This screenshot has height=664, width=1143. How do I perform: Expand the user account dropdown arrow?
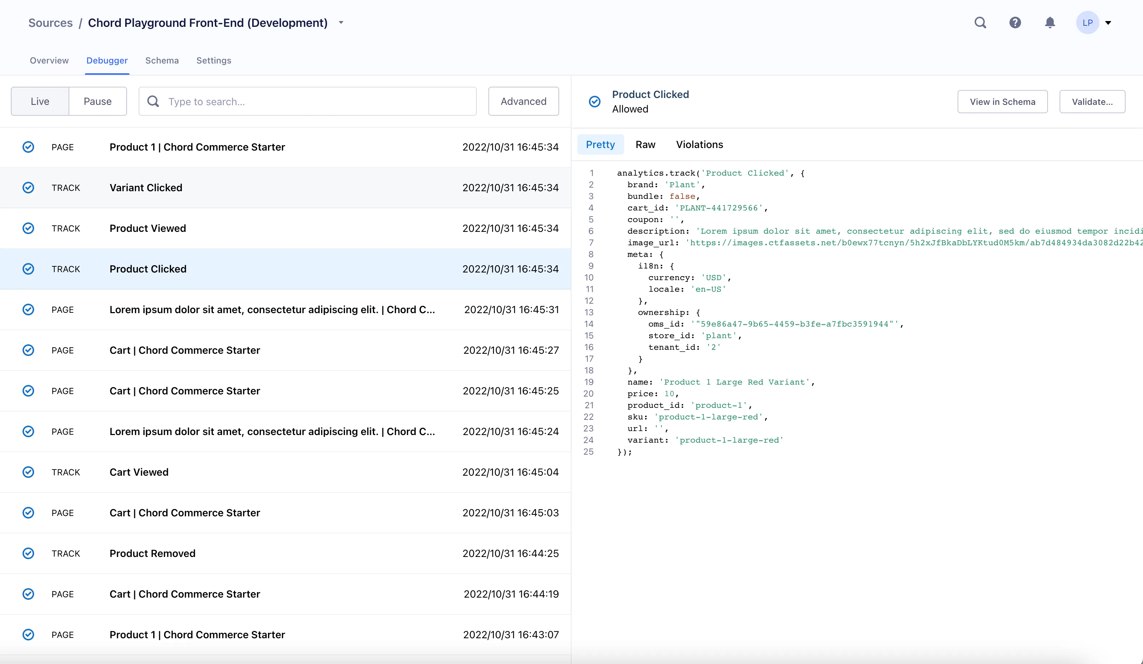point(1108,22)
